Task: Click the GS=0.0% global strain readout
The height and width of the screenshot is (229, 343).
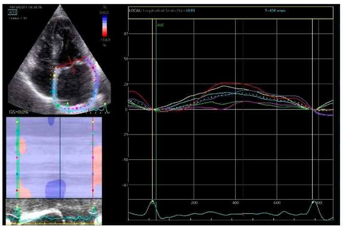Action: click(19, 112)
